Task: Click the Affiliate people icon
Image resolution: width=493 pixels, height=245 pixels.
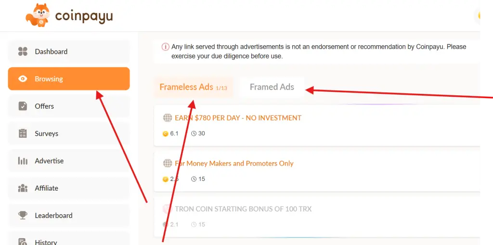Action: coord(23,188)
